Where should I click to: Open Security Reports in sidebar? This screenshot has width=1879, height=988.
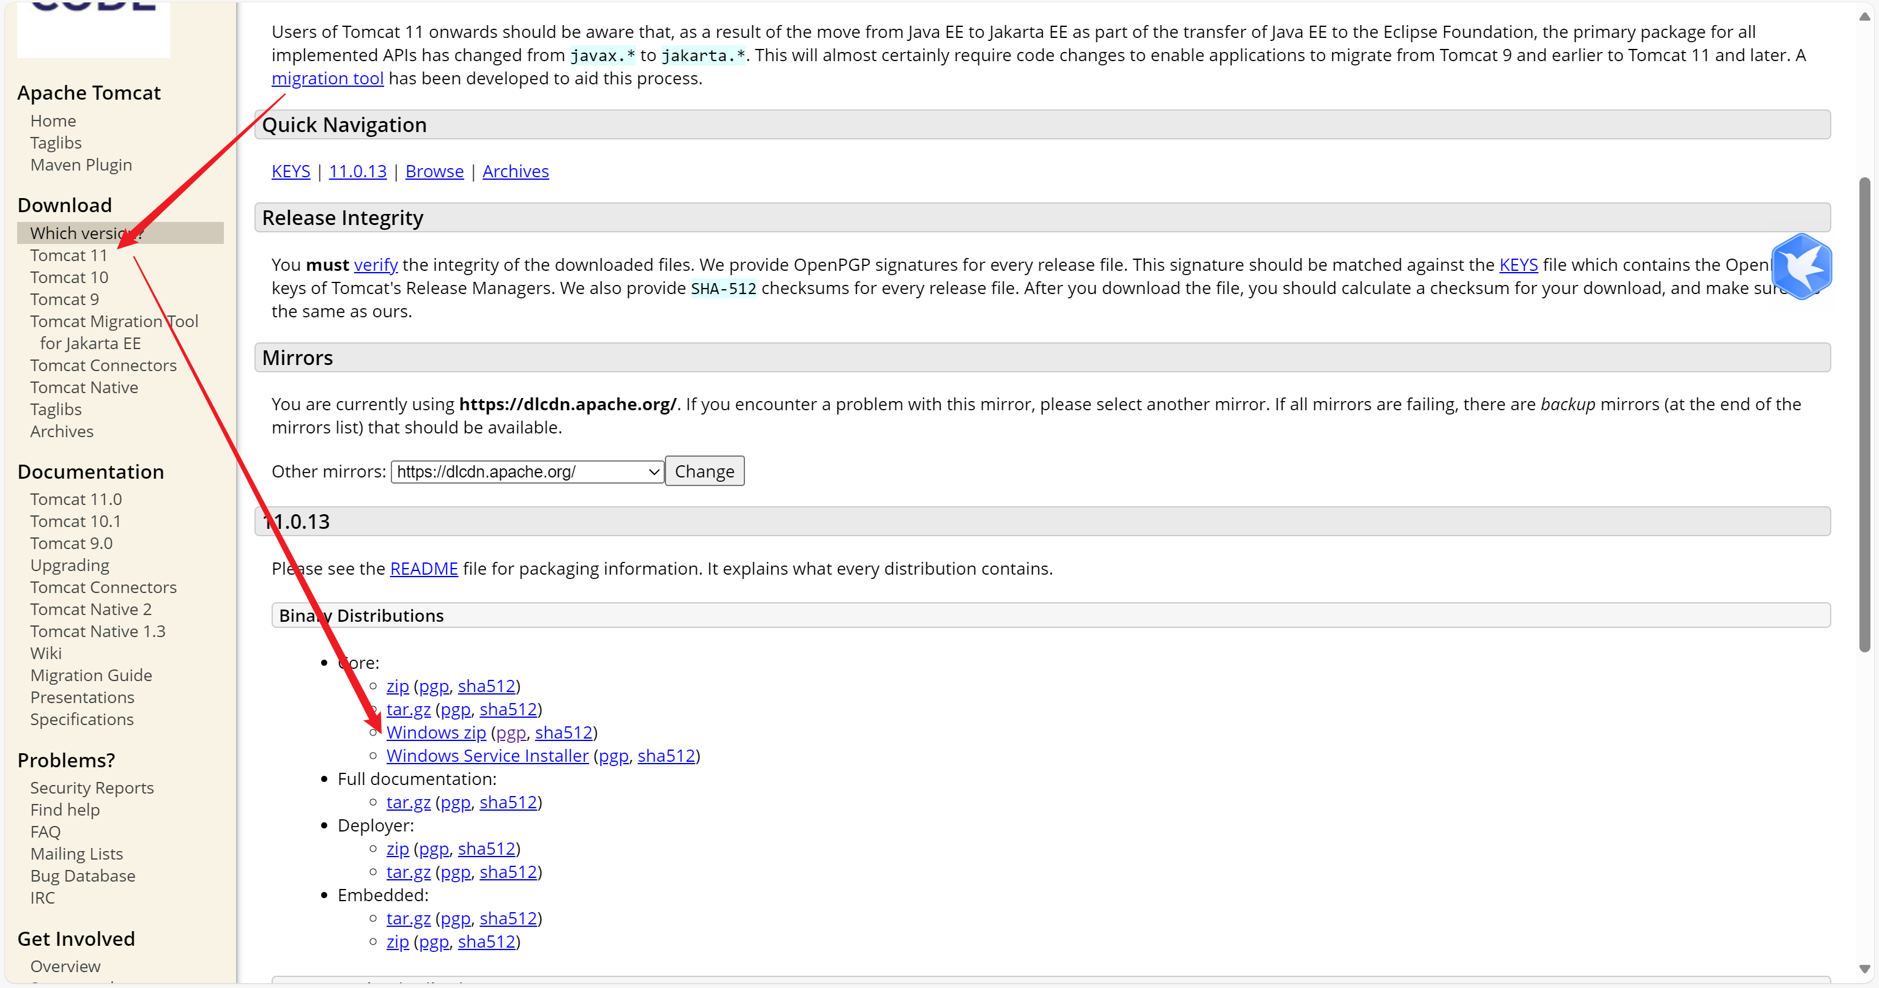92,788
